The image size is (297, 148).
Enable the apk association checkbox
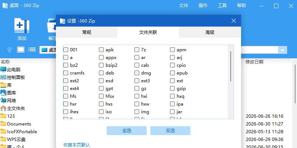pyautogui.click(x=101, y=50)
